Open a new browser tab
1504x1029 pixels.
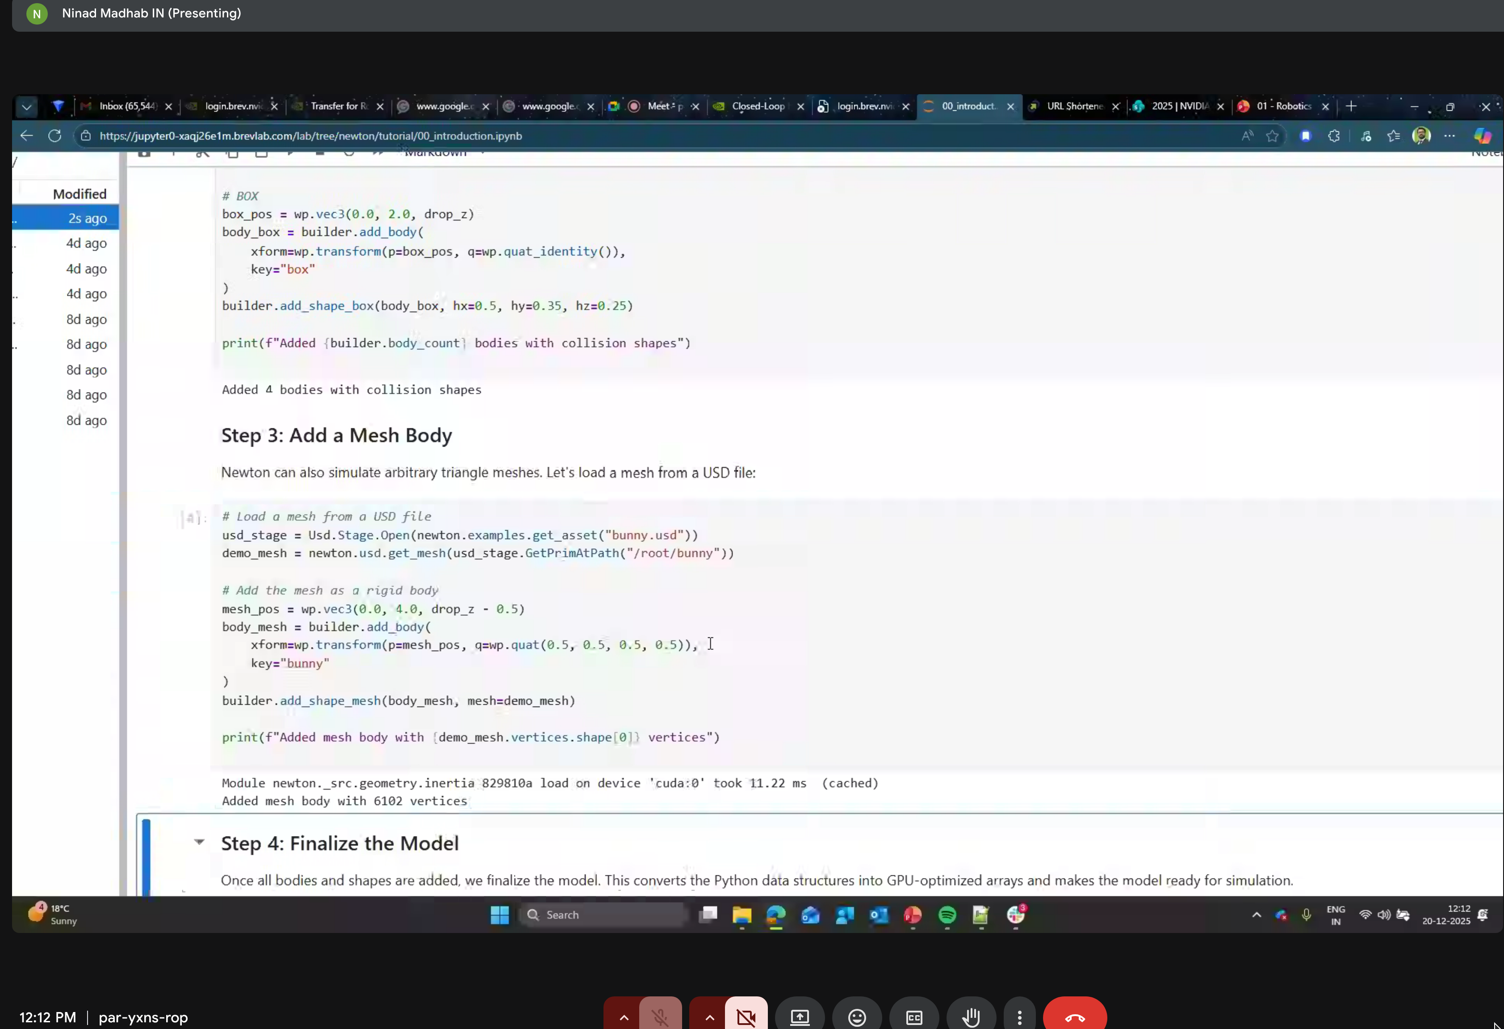(1351, 106)
